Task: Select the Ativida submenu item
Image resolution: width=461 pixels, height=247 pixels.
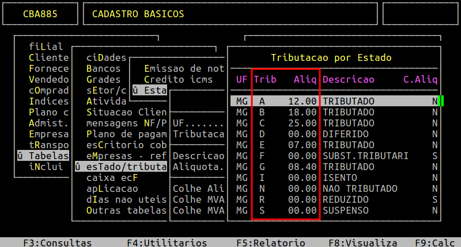Action: click(x=106, y=101)
